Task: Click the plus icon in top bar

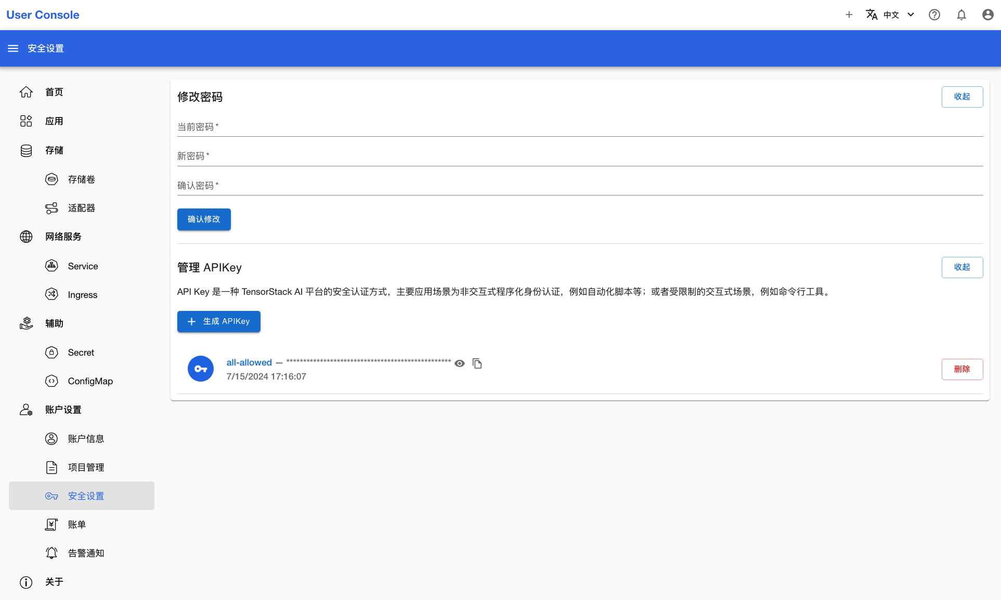Action: 849,15
